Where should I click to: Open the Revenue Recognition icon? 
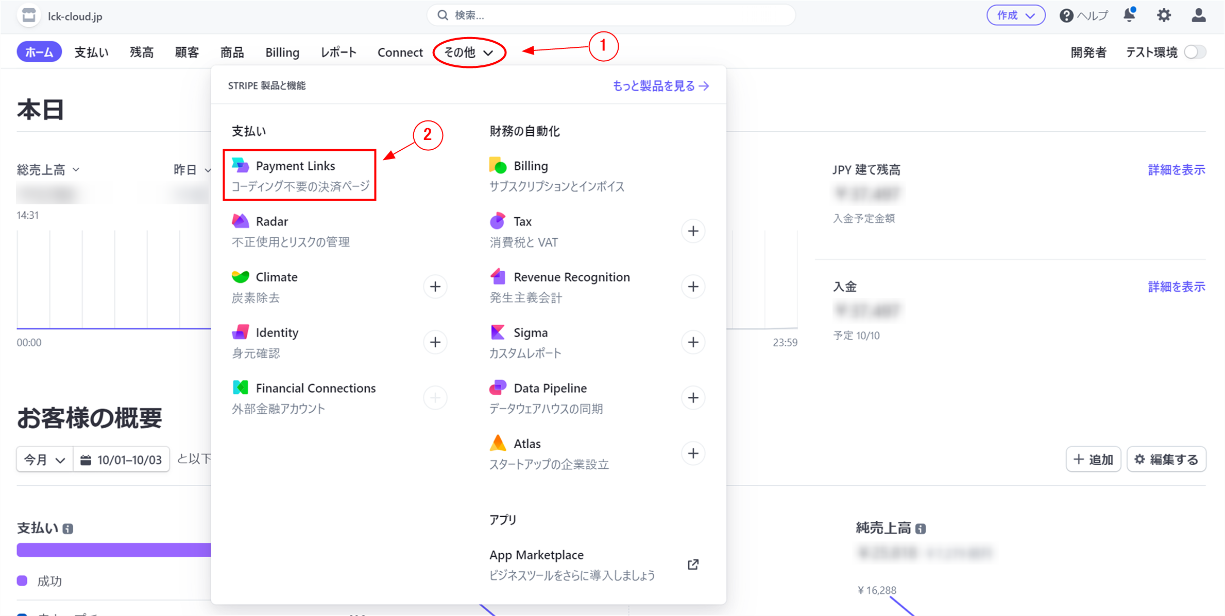pos(498,277)
